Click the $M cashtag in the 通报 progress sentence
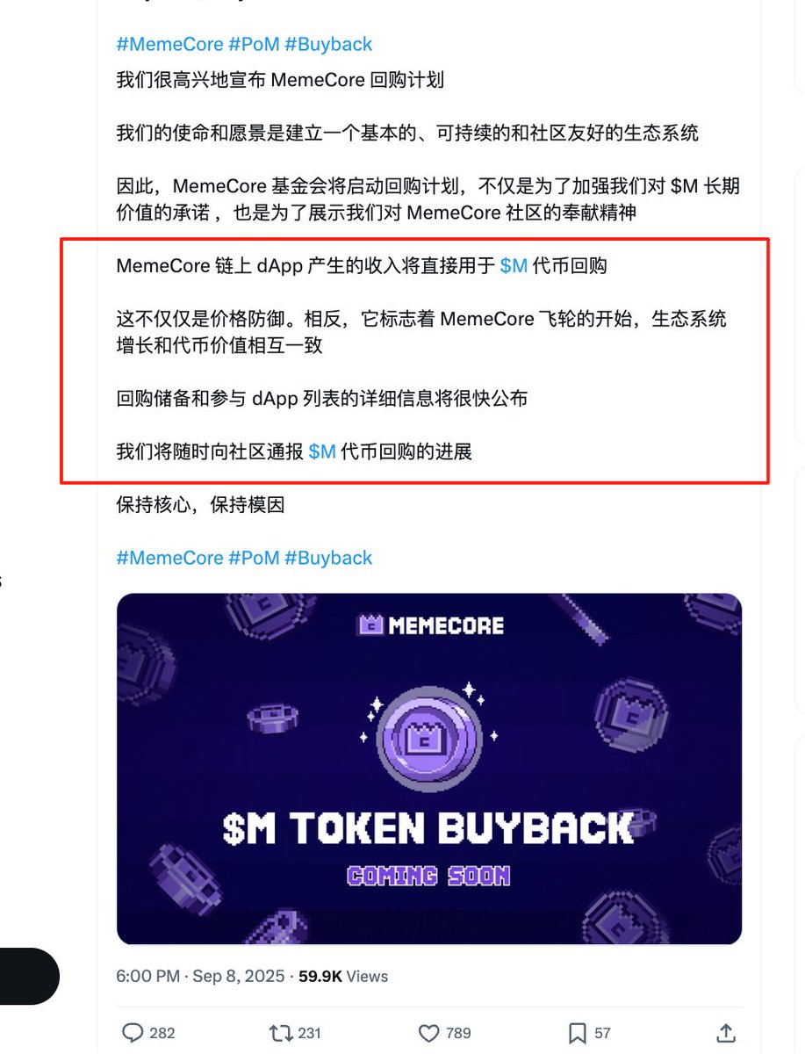Image resolution: width=805 pixels, height=1054 pixels. point(322,451)
